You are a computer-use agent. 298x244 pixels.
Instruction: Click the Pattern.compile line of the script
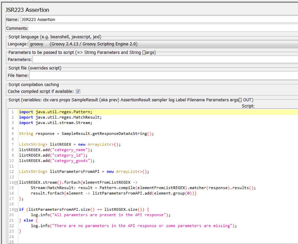[x=143, y=188]
